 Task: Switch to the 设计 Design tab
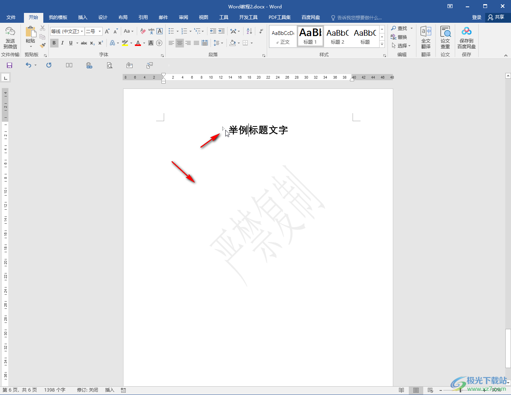(x=103, y=17)
